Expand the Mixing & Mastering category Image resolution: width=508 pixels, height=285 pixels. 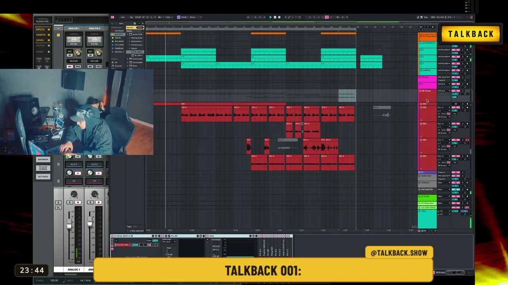click(x=129, y=38)
